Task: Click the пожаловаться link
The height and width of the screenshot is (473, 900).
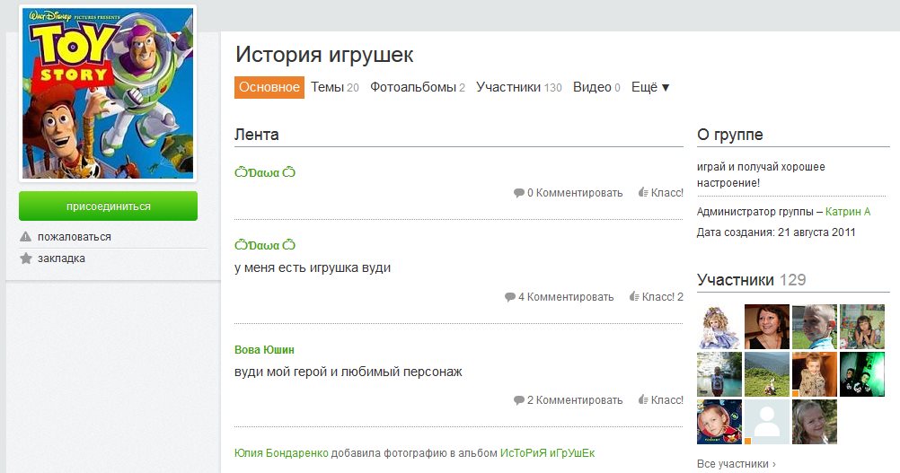Action: click(74, 237)
